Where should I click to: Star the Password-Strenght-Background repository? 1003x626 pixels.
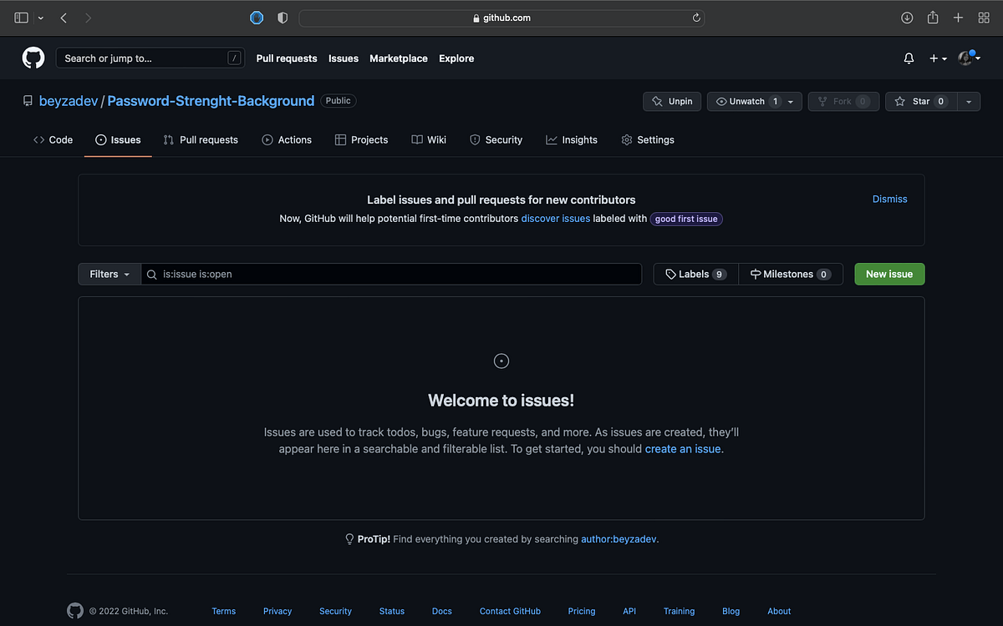[919, 101]
